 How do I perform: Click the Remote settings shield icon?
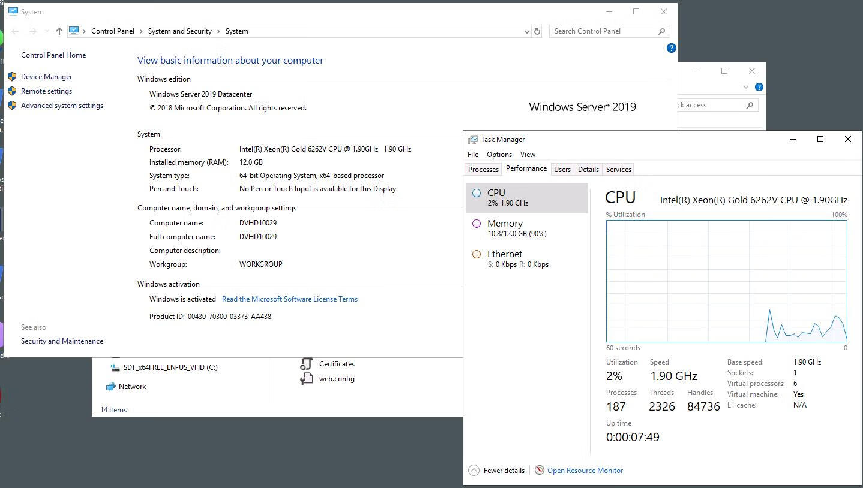[12, 91]
